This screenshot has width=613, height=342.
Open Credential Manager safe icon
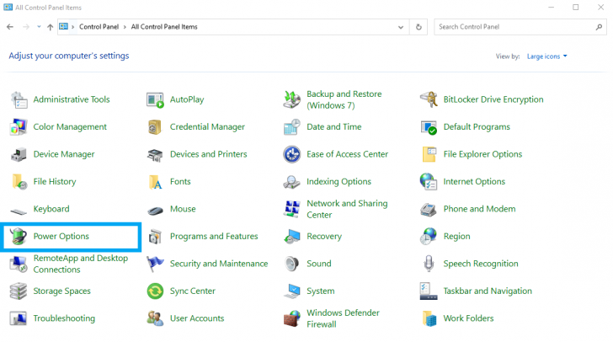(x=155, y=127)
